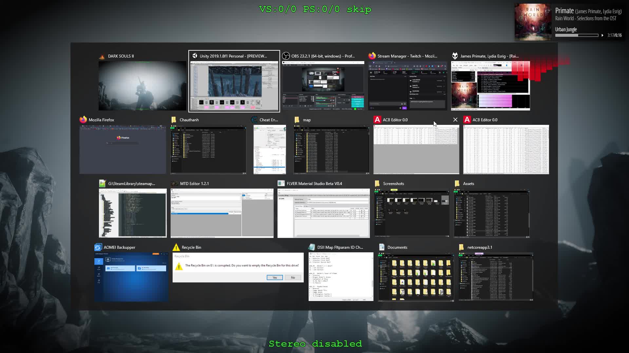Close the first ACB Editor 0.0 window
Image resolution: width=629 pixels, height=353 pixels.
pyautogui.click(x=455, y=120)
